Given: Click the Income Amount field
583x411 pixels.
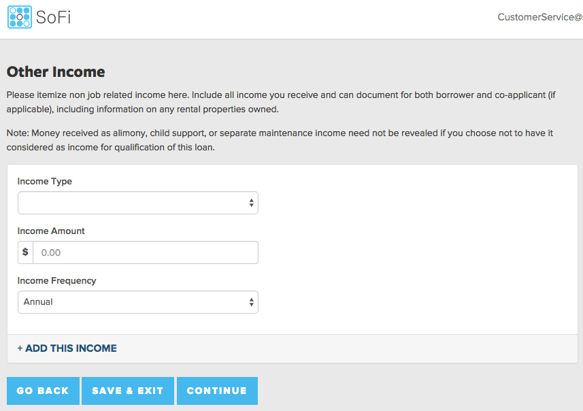Looking at the screenshot, I should point(145,252).
